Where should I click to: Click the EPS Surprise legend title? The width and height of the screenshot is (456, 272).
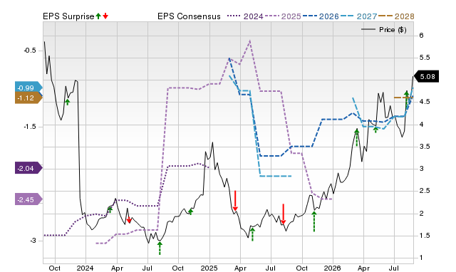(68, 16)
